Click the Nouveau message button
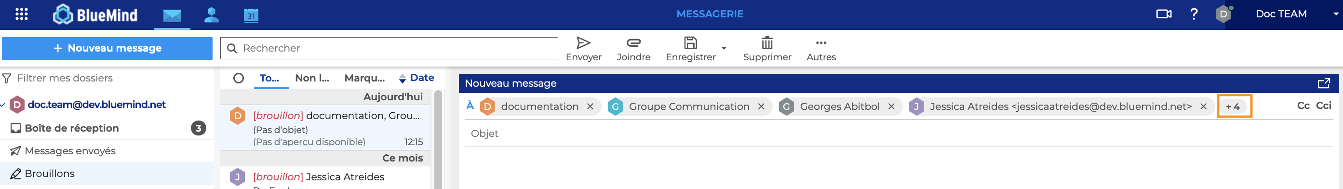The width and height of the screenshot is (1343, 189). pos(107,49)
